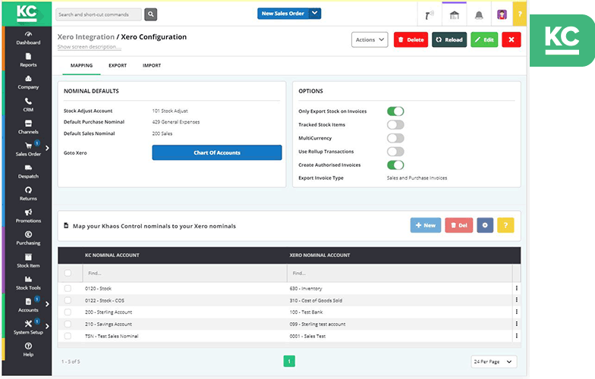Click the Reload button

coord(449,39)
